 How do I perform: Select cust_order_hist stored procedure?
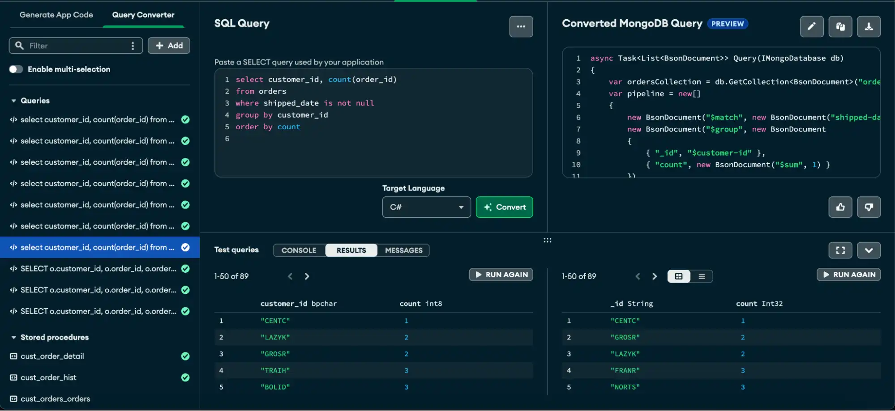click(48, 377)
